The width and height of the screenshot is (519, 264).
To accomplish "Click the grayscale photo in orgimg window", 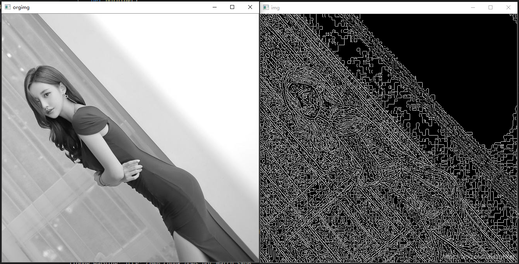I will coord(130,138).
